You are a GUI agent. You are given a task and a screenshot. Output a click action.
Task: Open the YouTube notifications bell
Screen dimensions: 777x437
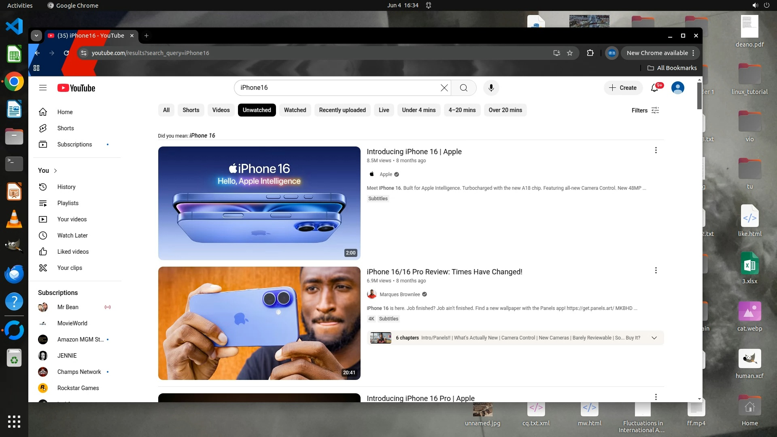(x=654, y=88)
